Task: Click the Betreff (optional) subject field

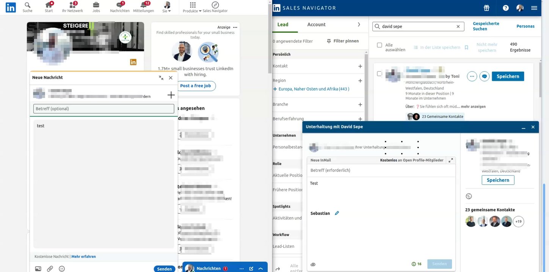Action: coord(104,109)
